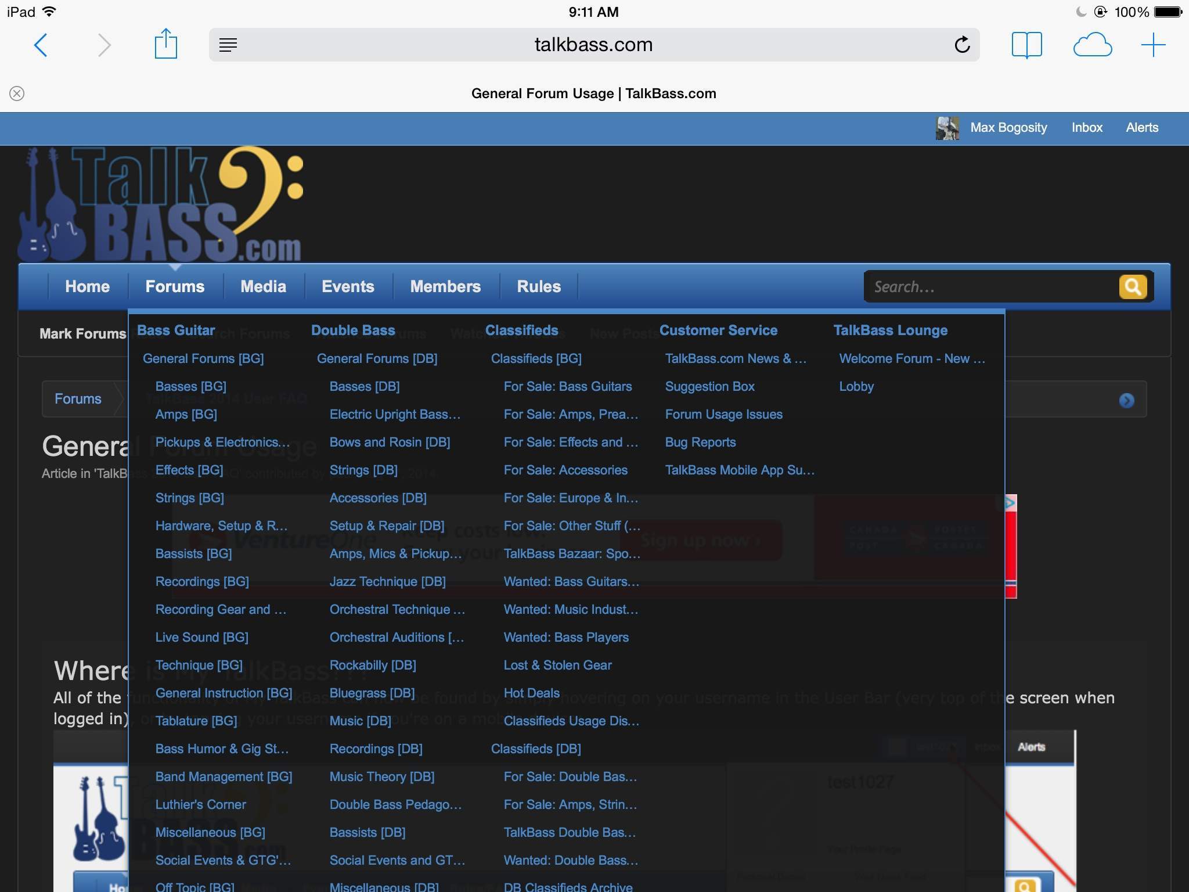This screenshot has height=892, width=1189.
Task: Select Wanted: Bass Players
Action: click(x=566, y=638)
